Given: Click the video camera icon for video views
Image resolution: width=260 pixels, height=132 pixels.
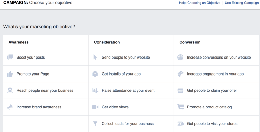Looking at the screenshot, I should [x=95, y=107].
